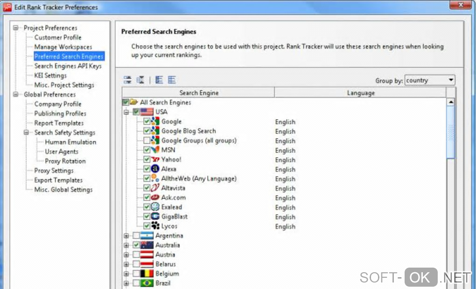This screenshot has height=289, width=476.
Task: Expand the Austria group
Action: 126,255
